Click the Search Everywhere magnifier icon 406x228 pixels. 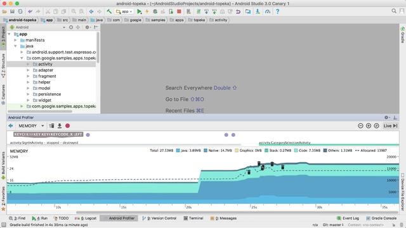point(394,11)
